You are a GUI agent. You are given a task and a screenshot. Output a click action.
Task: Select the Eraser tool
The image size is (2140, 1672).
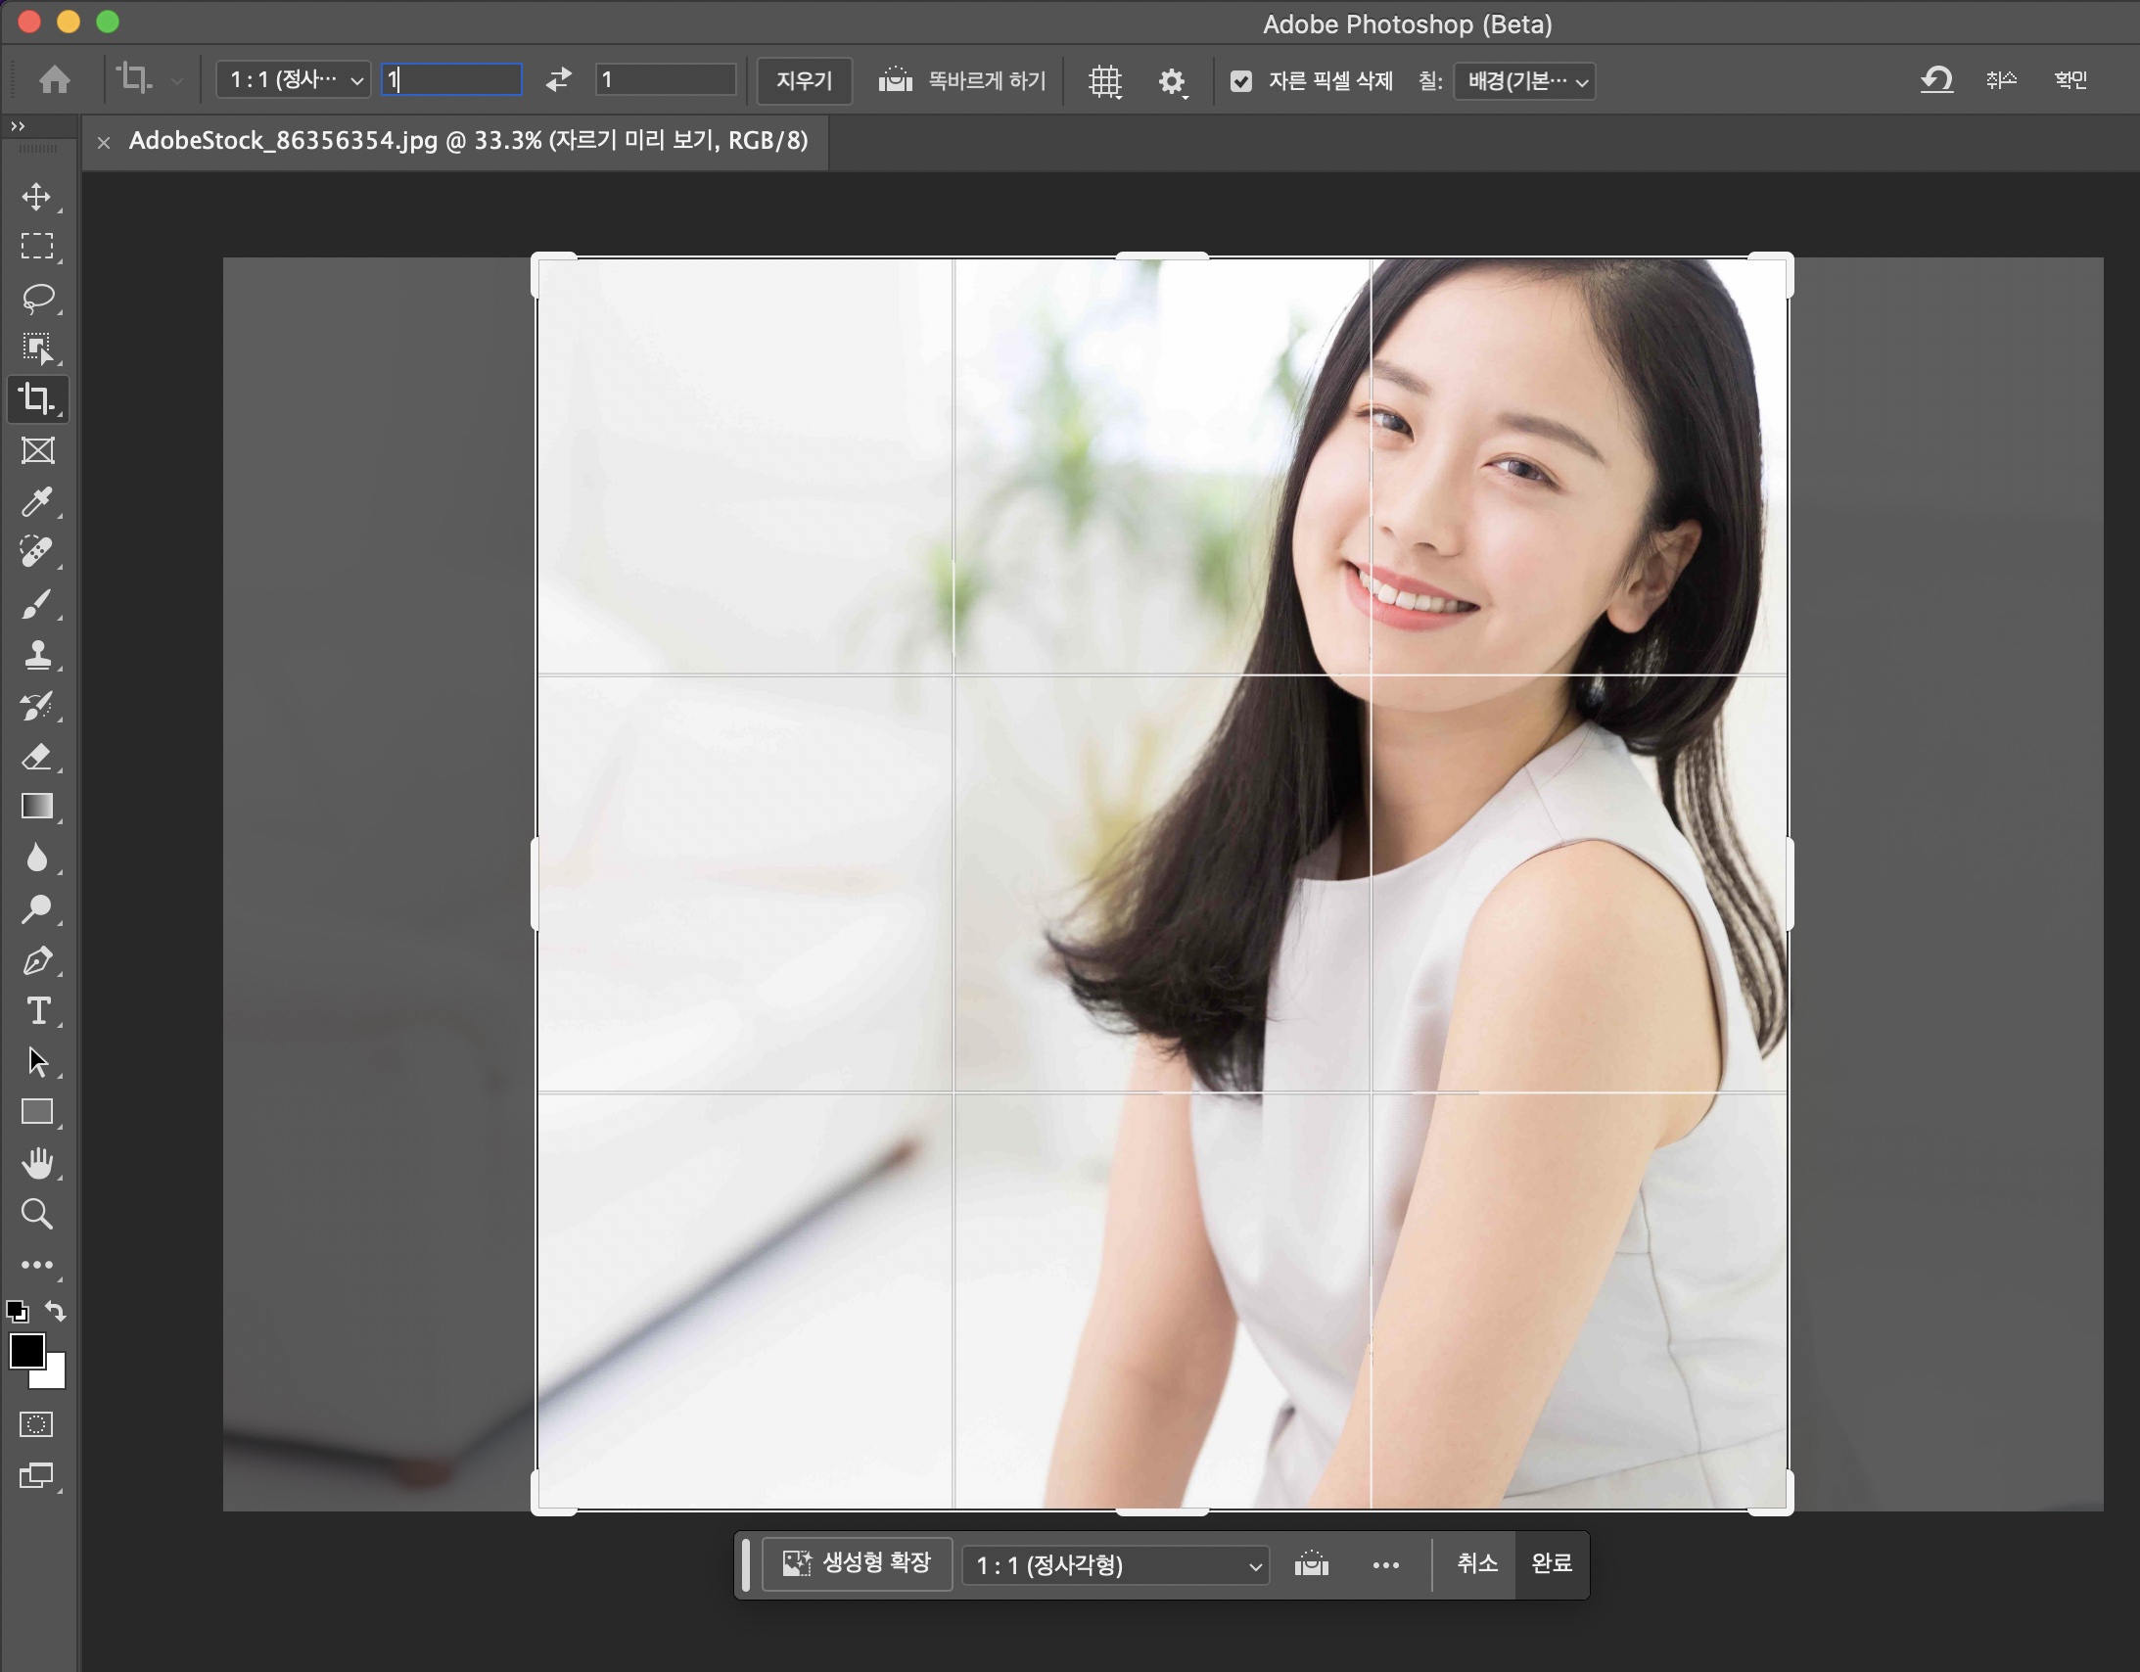[x=37, y=757]
